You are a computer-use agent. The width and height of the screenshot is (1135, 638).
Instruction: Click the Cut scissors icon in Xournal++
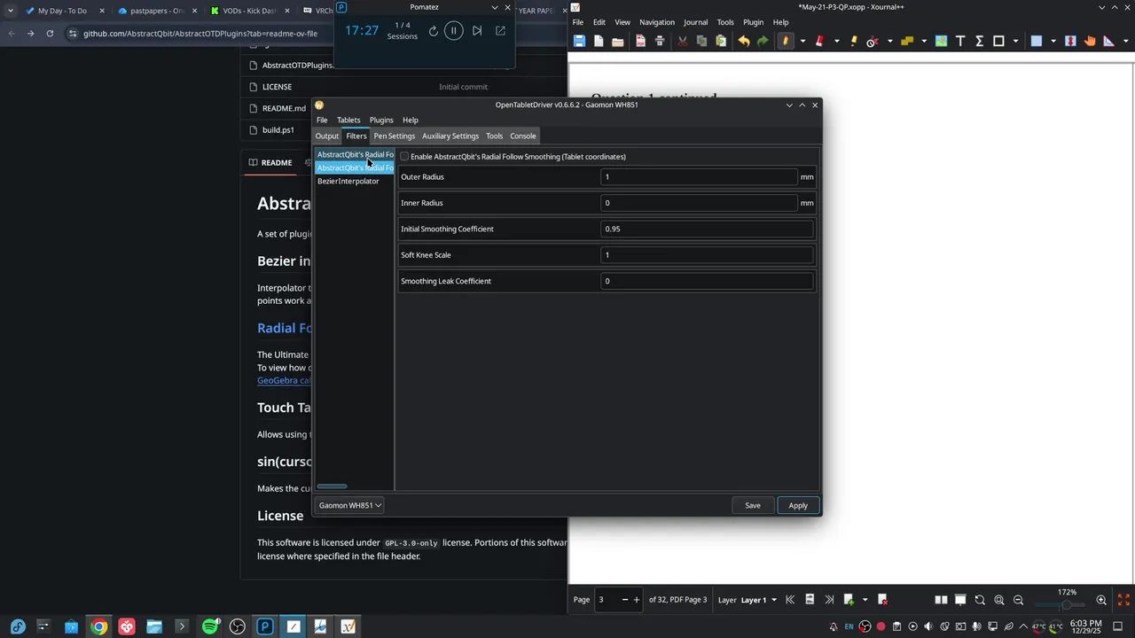click(x=683, y=41)
